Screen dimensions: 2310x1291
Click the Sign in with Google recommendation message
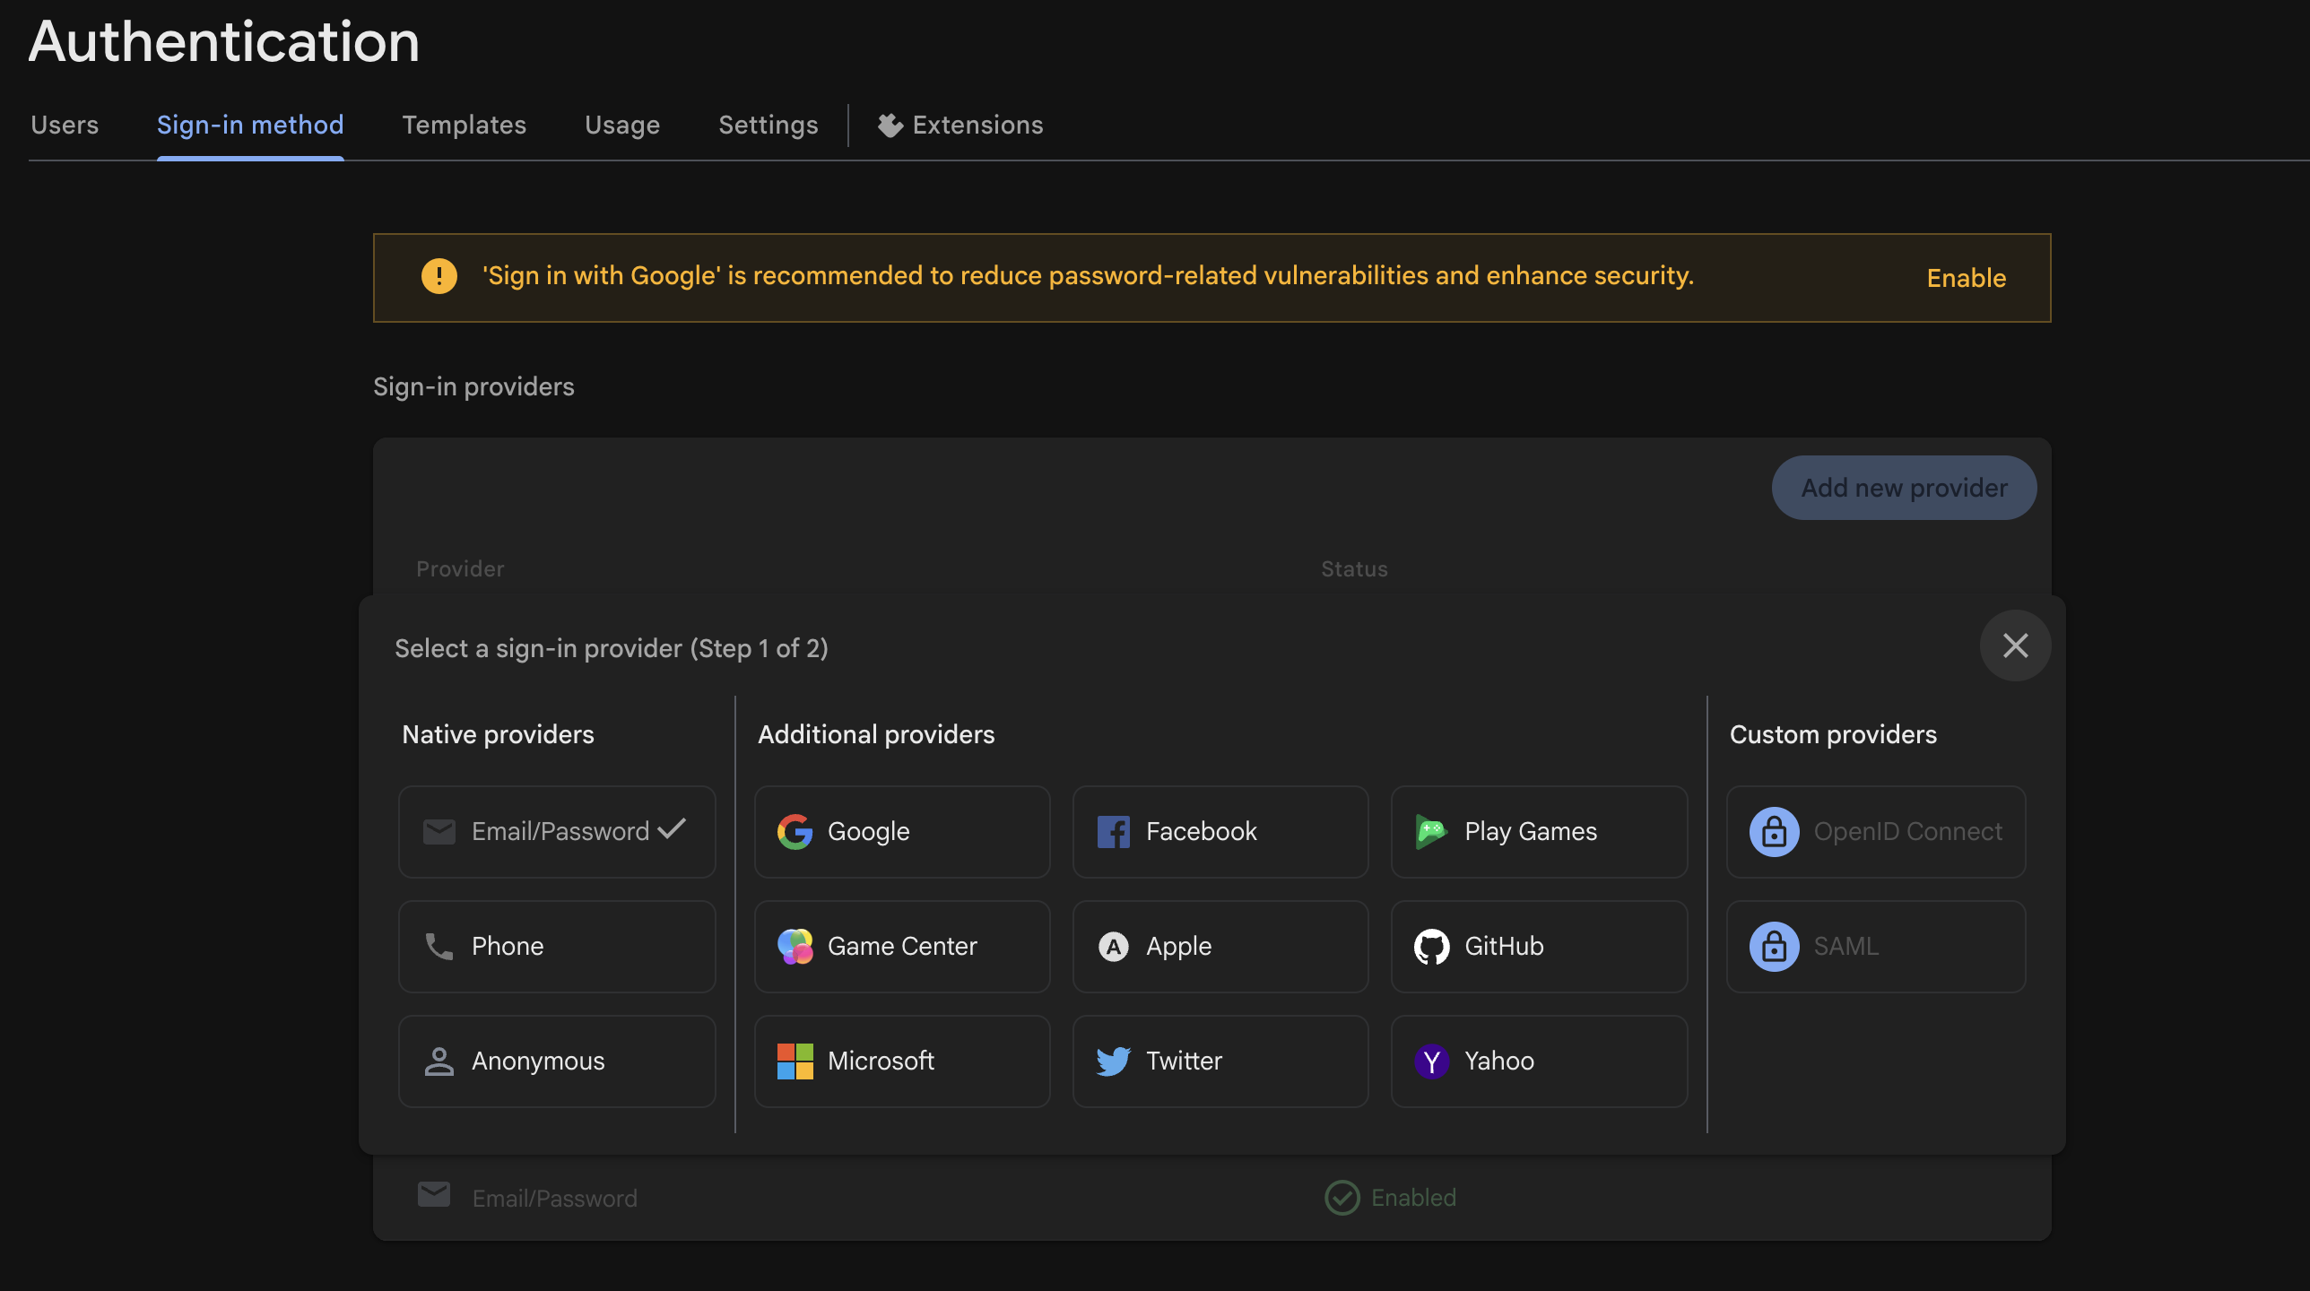coord(1088,276)
